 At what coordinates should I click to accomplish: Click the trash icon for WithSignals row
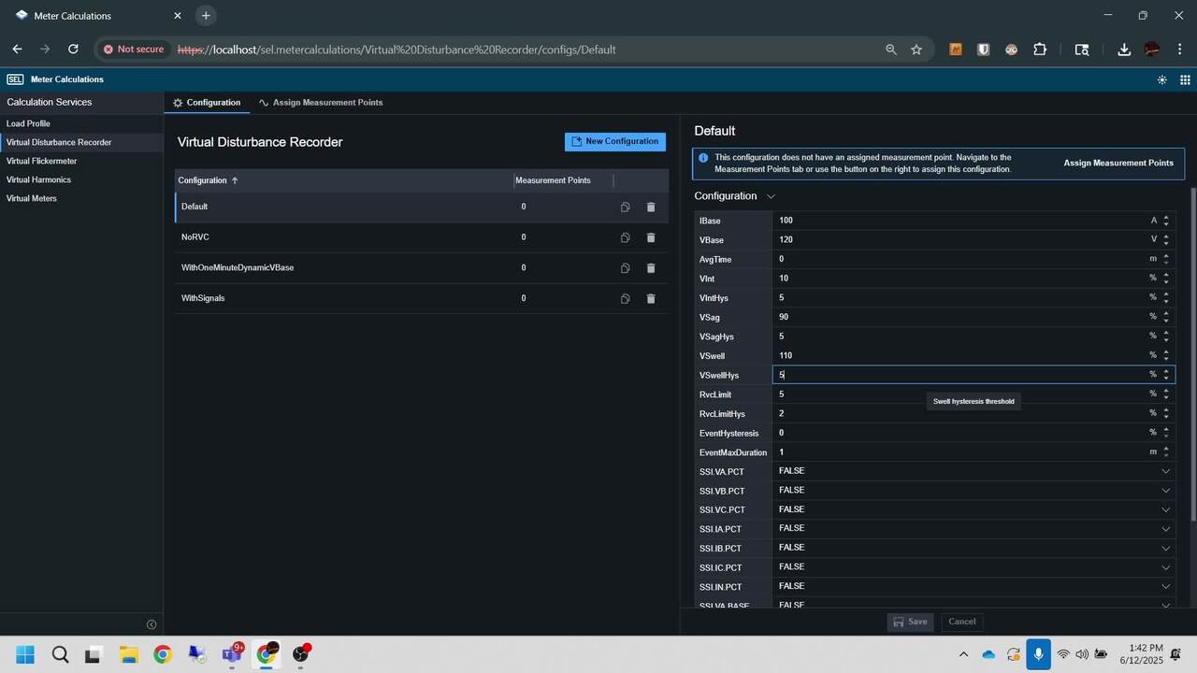click(651, 299)
